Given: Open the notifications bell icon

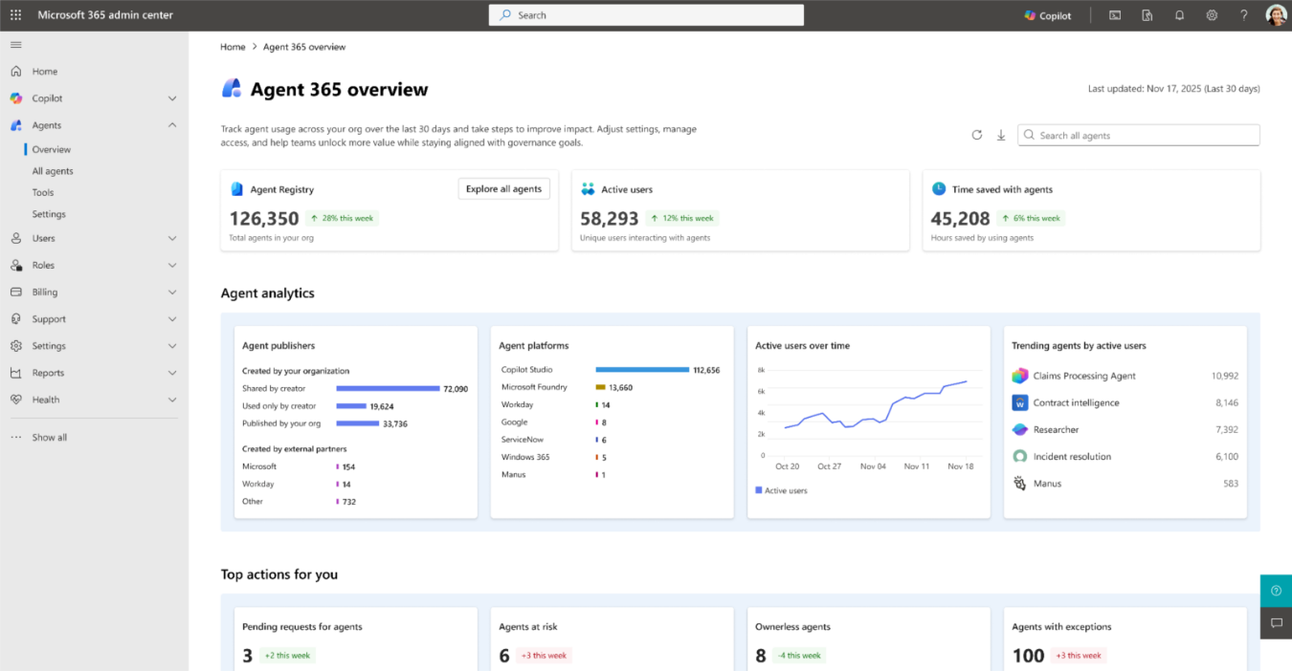Looking at the screenshot, I should (1179, 15).
